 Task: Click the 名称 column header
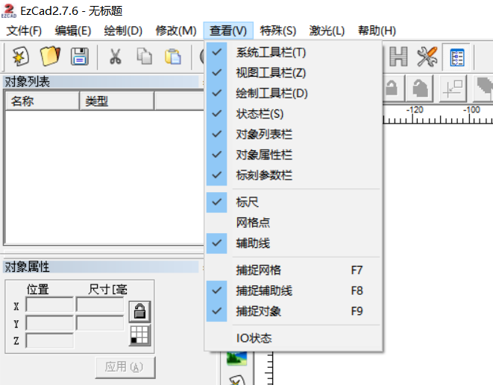(42, 101)
